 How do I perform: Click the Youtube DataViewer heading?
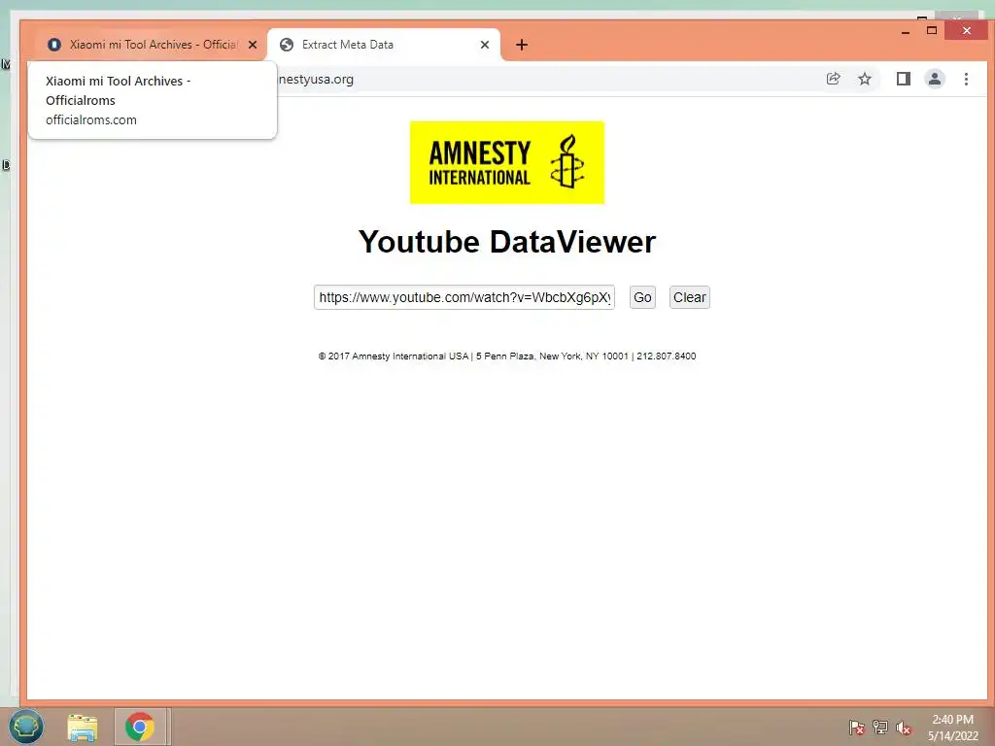[507, 242]
